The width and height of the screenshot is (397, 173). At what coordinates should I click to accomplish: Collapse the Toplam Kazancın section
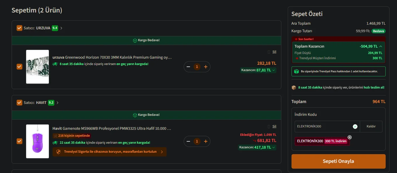click(x=381, y=46)
